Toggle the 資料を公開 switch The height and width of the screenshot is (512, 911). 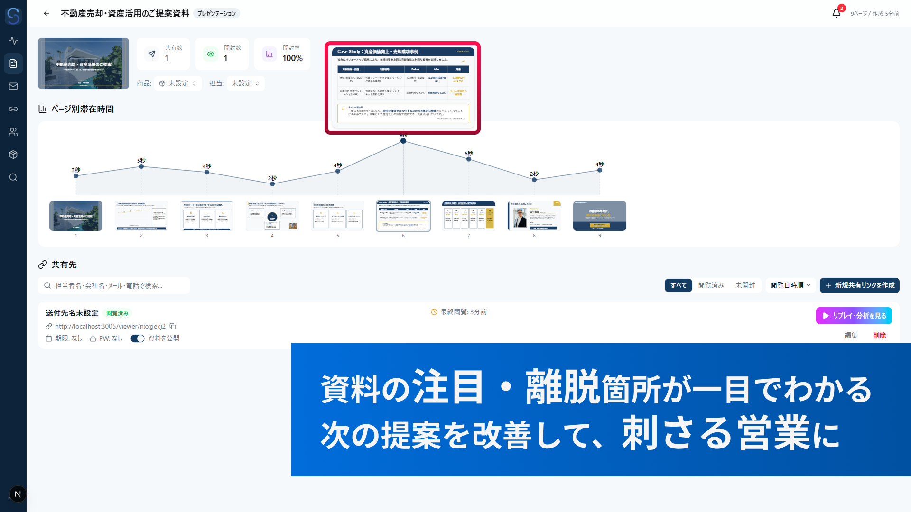pos(138,338)
